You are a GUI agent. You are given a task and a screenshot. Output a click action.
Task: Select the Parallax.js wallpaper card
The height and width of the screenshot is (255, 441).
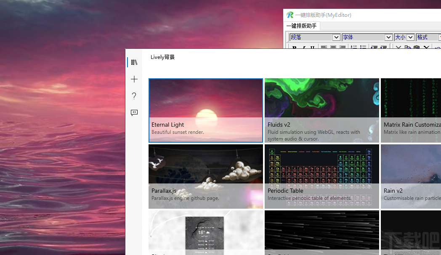coord(206,177)
